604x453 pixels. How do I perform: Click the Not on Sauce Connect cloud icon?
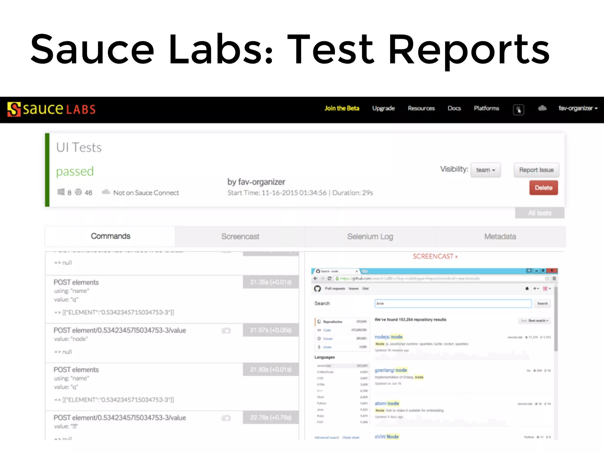click(x=106, y=192)
